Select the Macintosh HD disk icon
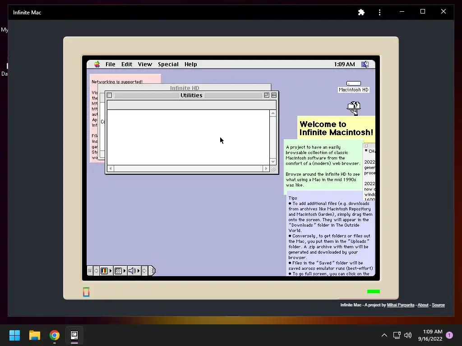Image resolution: width=462 pixels, height=346 pixels. pos(354,83)
